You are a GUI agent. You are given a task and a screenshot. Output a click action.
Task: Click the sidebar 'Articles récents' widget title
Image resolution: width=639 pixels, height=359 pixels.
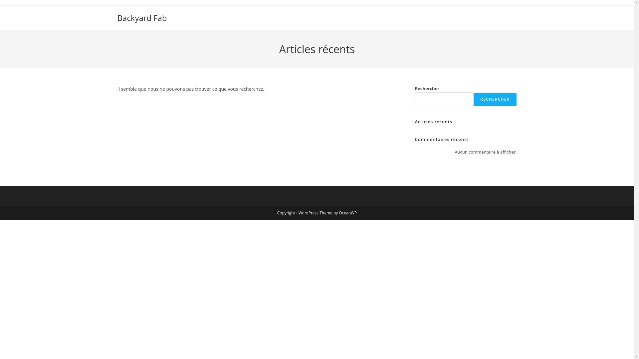(433, 122)
